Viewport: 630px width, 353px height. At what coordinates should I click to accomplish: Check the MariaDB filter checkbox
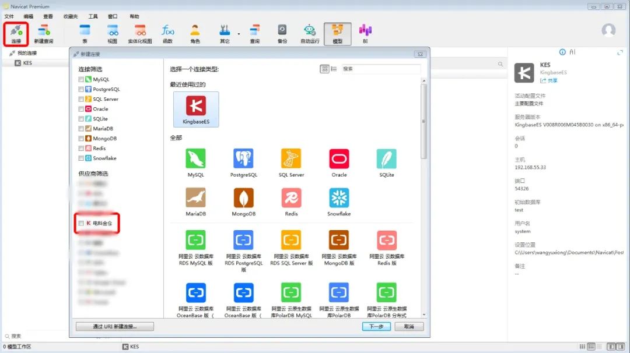click(x=81, y=129)
